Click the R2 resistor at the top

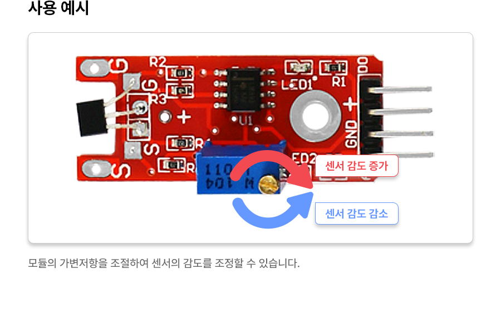[x=180, y=73]
